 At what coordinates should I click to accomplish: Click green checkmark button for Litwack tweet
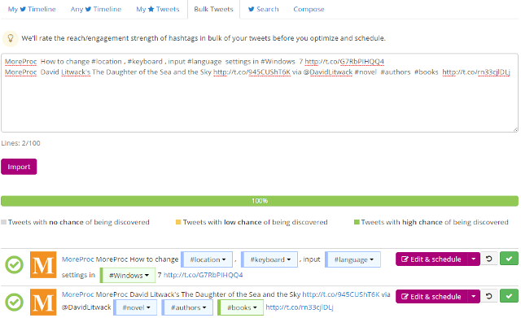click(x=509, y=296)
